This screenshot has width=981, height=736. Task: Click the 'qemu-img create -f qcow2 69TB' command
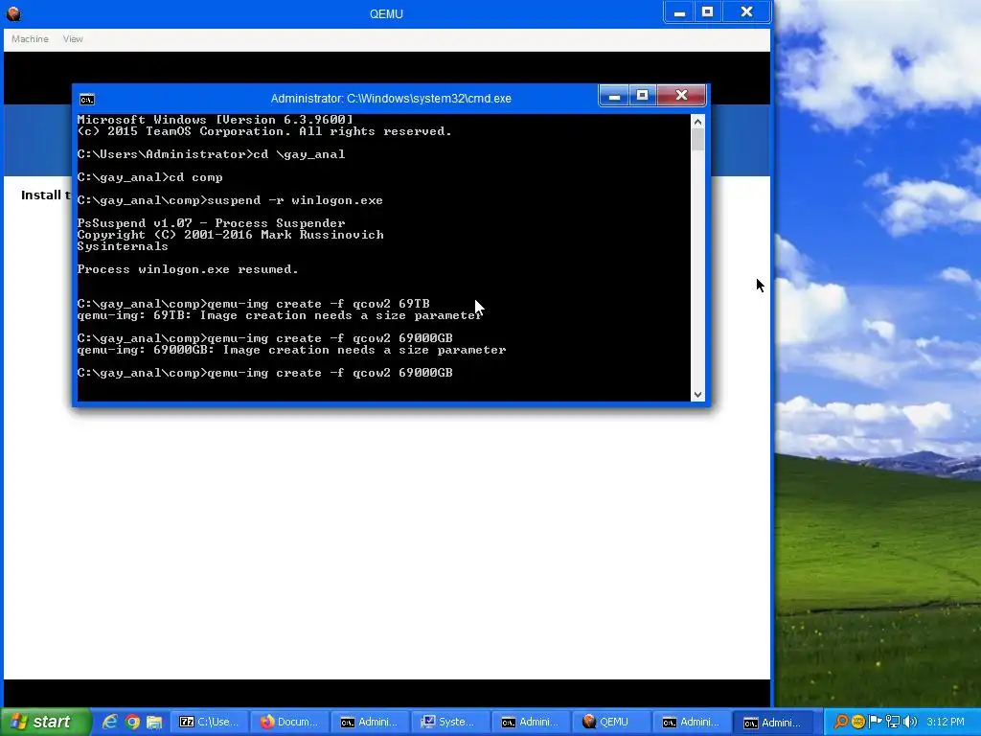coord(318,304)
